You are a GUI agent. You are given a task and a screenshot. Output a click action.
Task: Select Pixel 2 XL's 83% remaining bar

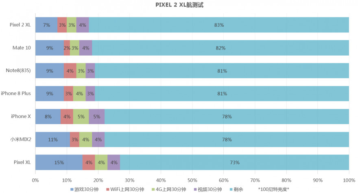(x=219, y=25)
